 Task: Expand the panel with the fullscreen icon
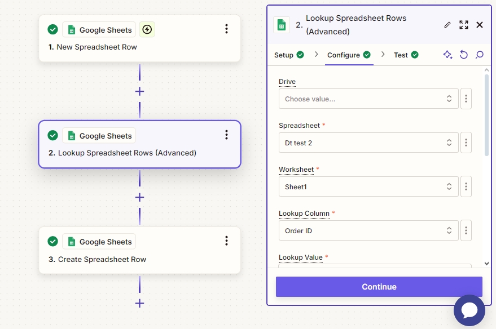(464, 25)
